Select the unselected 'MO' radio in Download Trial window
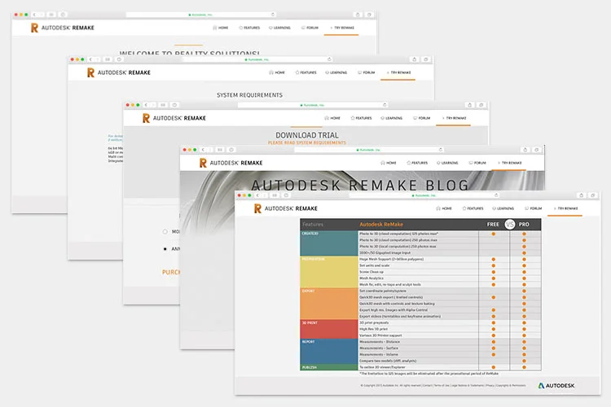Viewport: 611px width, 407px height. [165, 232]
